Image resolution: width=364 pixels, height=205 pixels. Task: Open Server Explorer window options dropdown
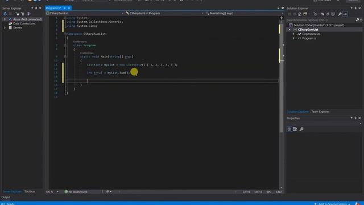tap(32, 8)
